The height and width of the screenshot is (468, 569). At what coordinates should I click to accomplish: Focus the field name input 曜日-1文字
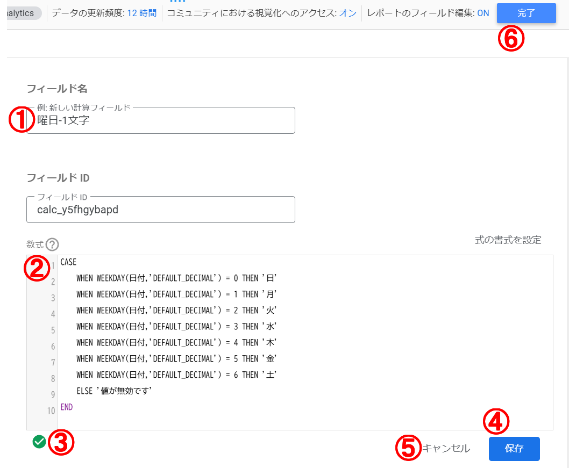(x=161, y=121)
